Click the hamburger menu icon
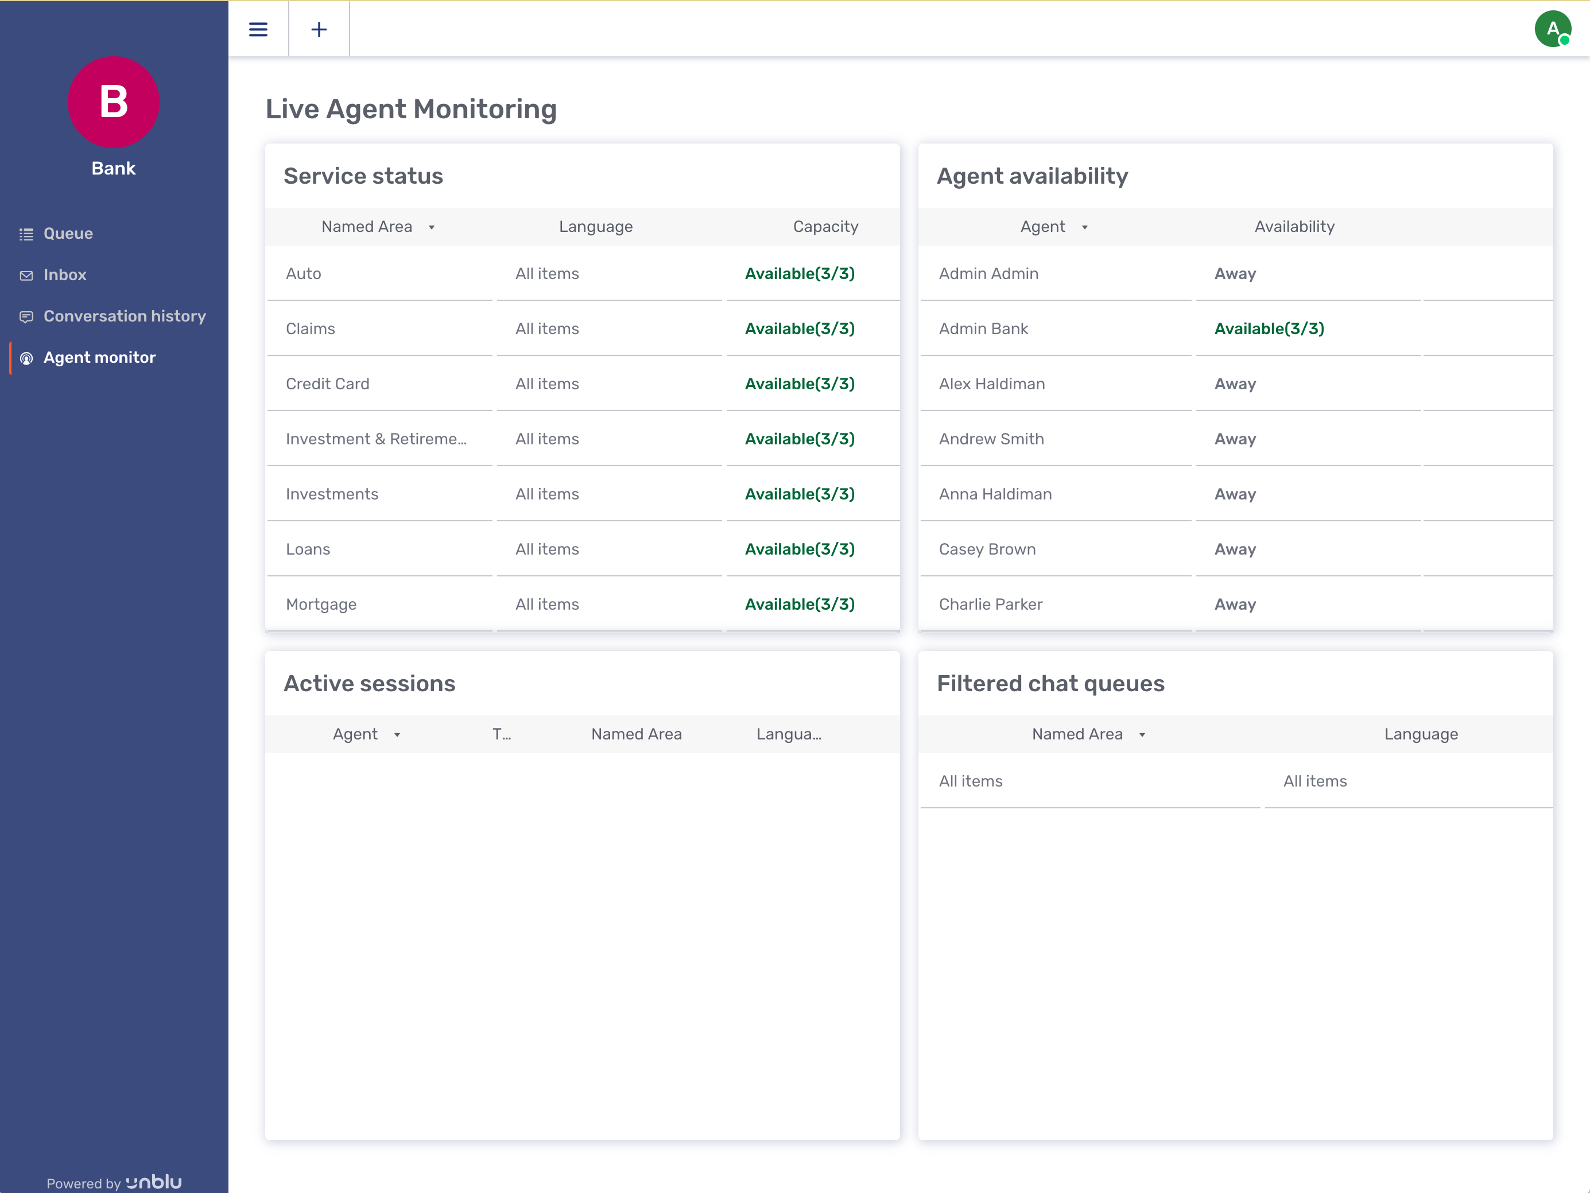 click(258, 29)
